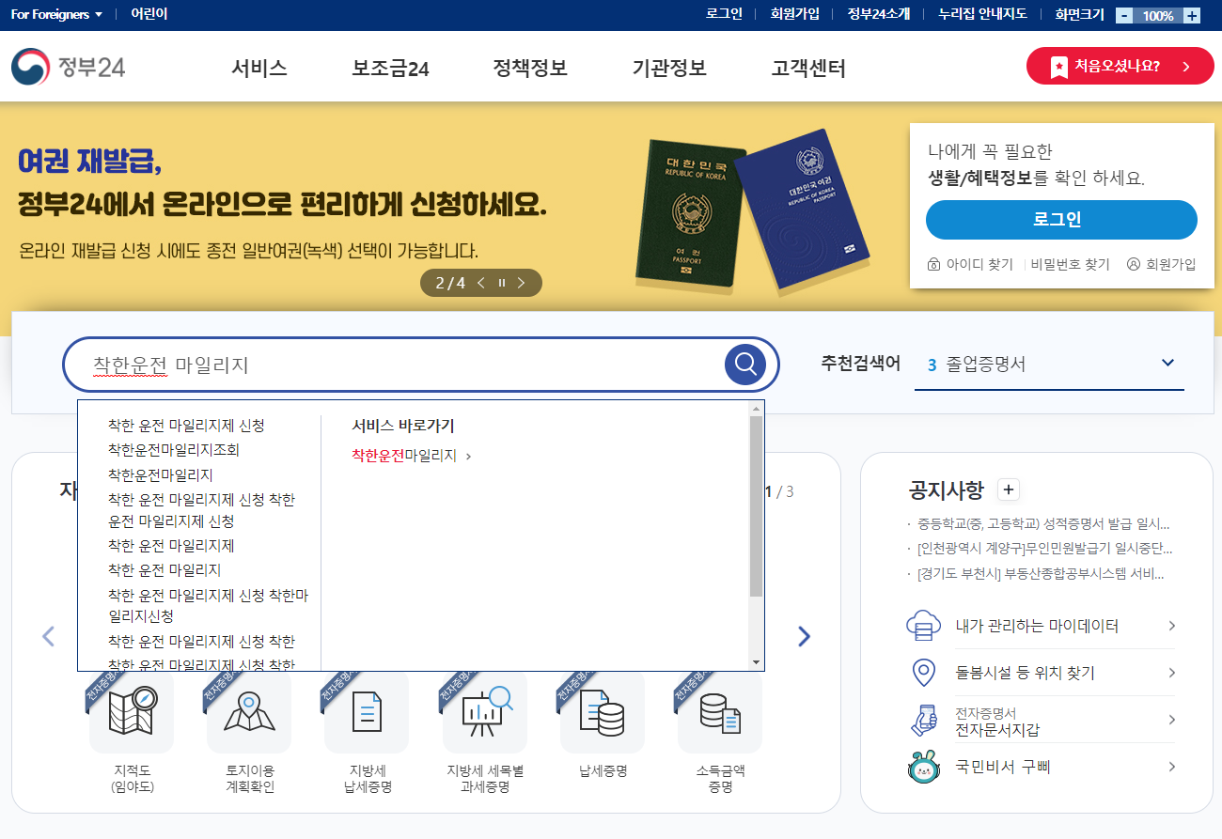Open the 소득금액 증명 service icon

719,713
